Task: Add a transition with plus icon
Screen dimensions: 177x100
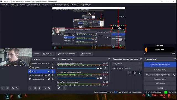Action: (129, 73)
